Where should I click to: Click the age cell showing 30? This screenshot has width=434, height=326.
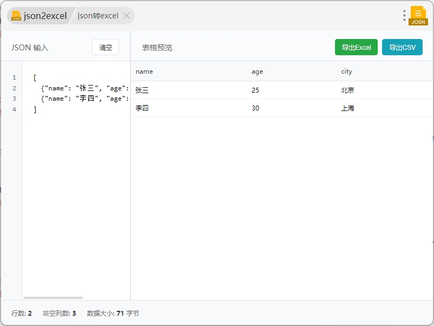255,108
